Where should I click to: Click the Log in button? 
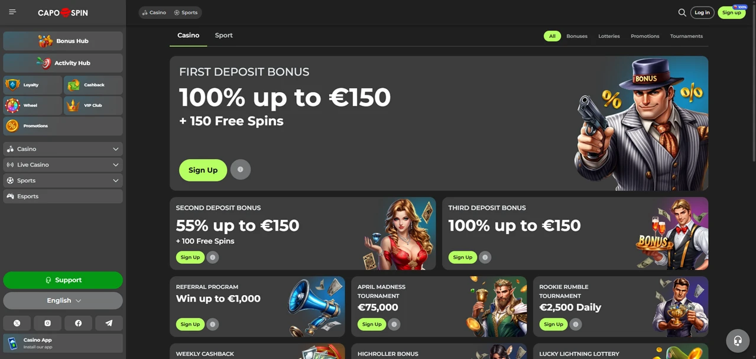point(702,12)
